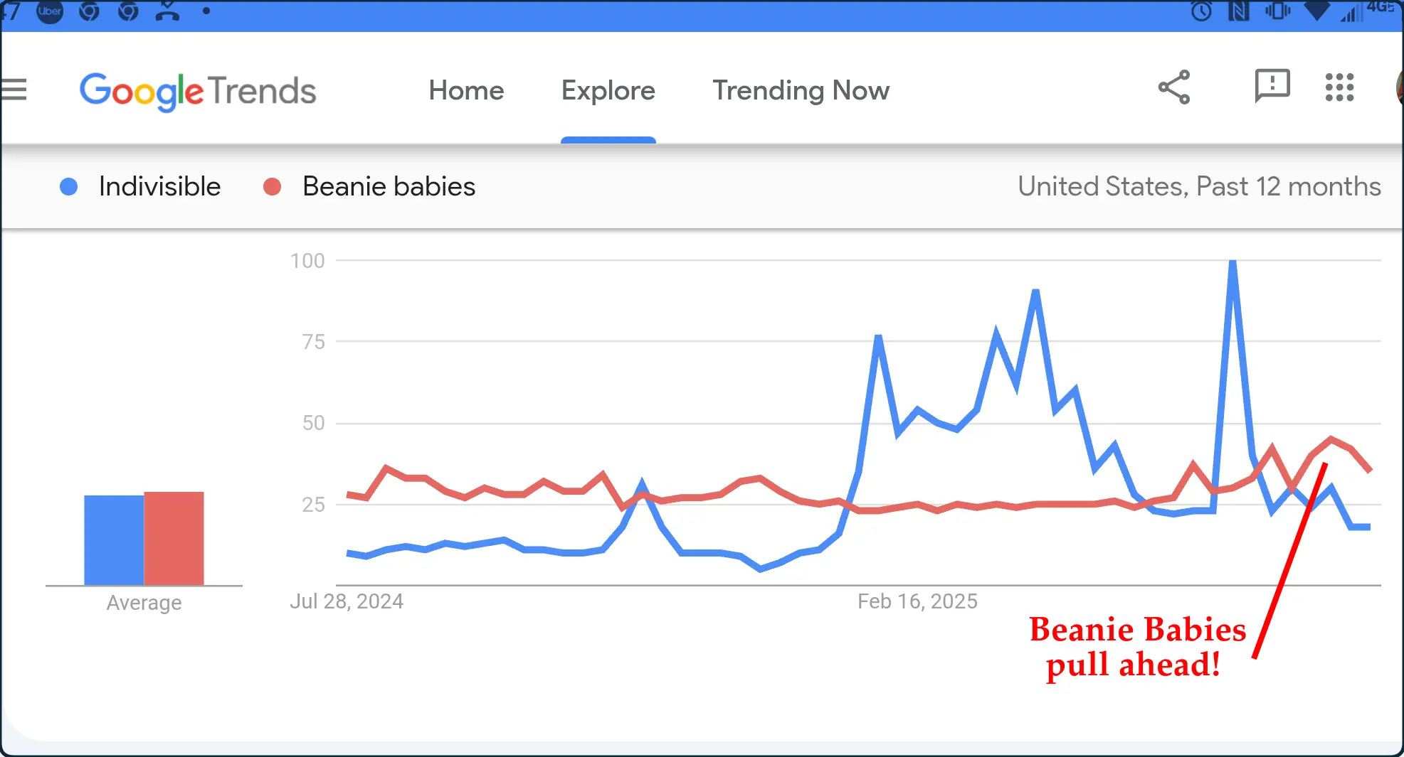Click the Google Trends logo
1404x757 pixels.
coord(198,91)
